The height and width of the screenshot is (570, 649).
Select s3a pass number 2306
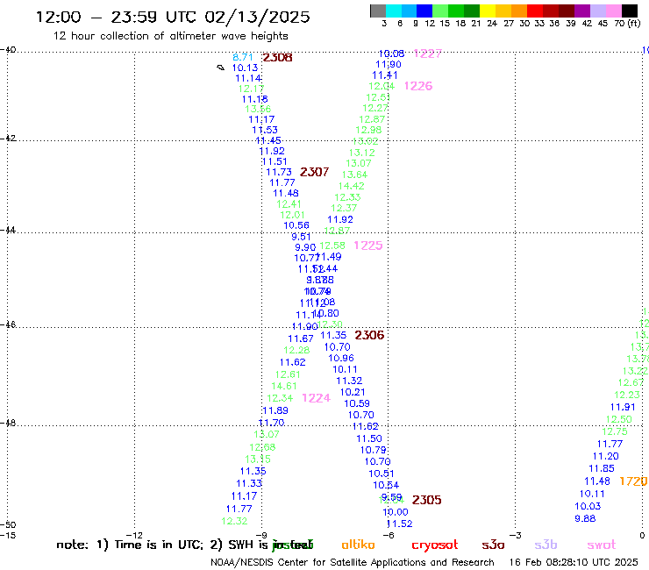click(x=369, y=335)
